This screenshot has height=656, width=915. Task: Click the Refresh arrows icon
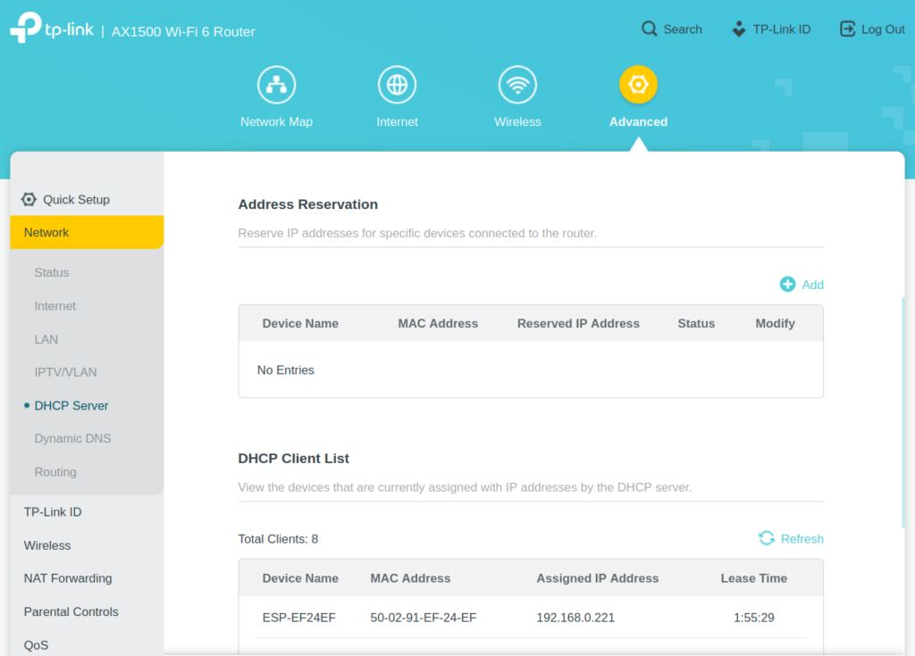(x=767, y=539)
